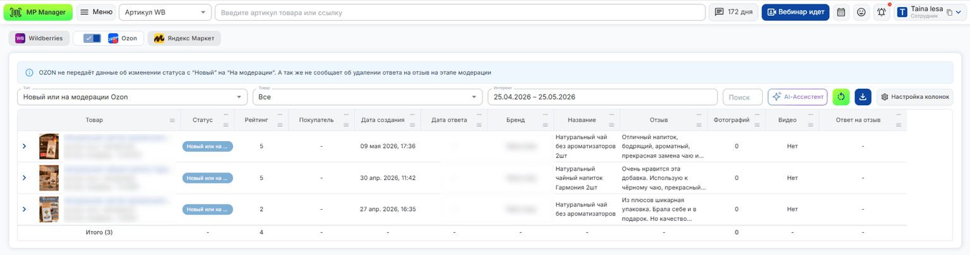Expand the row dated 27 апр. 2026
The height and width of the screenshot is (255, 970).
pos(25,209)
